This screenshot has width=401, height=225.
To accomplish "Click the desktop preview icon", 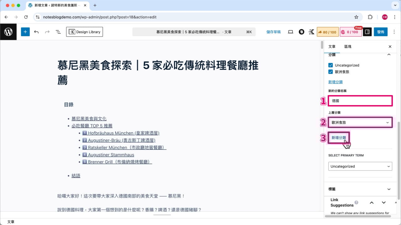I will (x=290, y=32).
